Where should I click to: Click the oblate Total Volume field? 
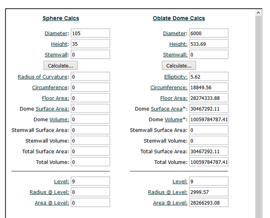coord(209,162)
